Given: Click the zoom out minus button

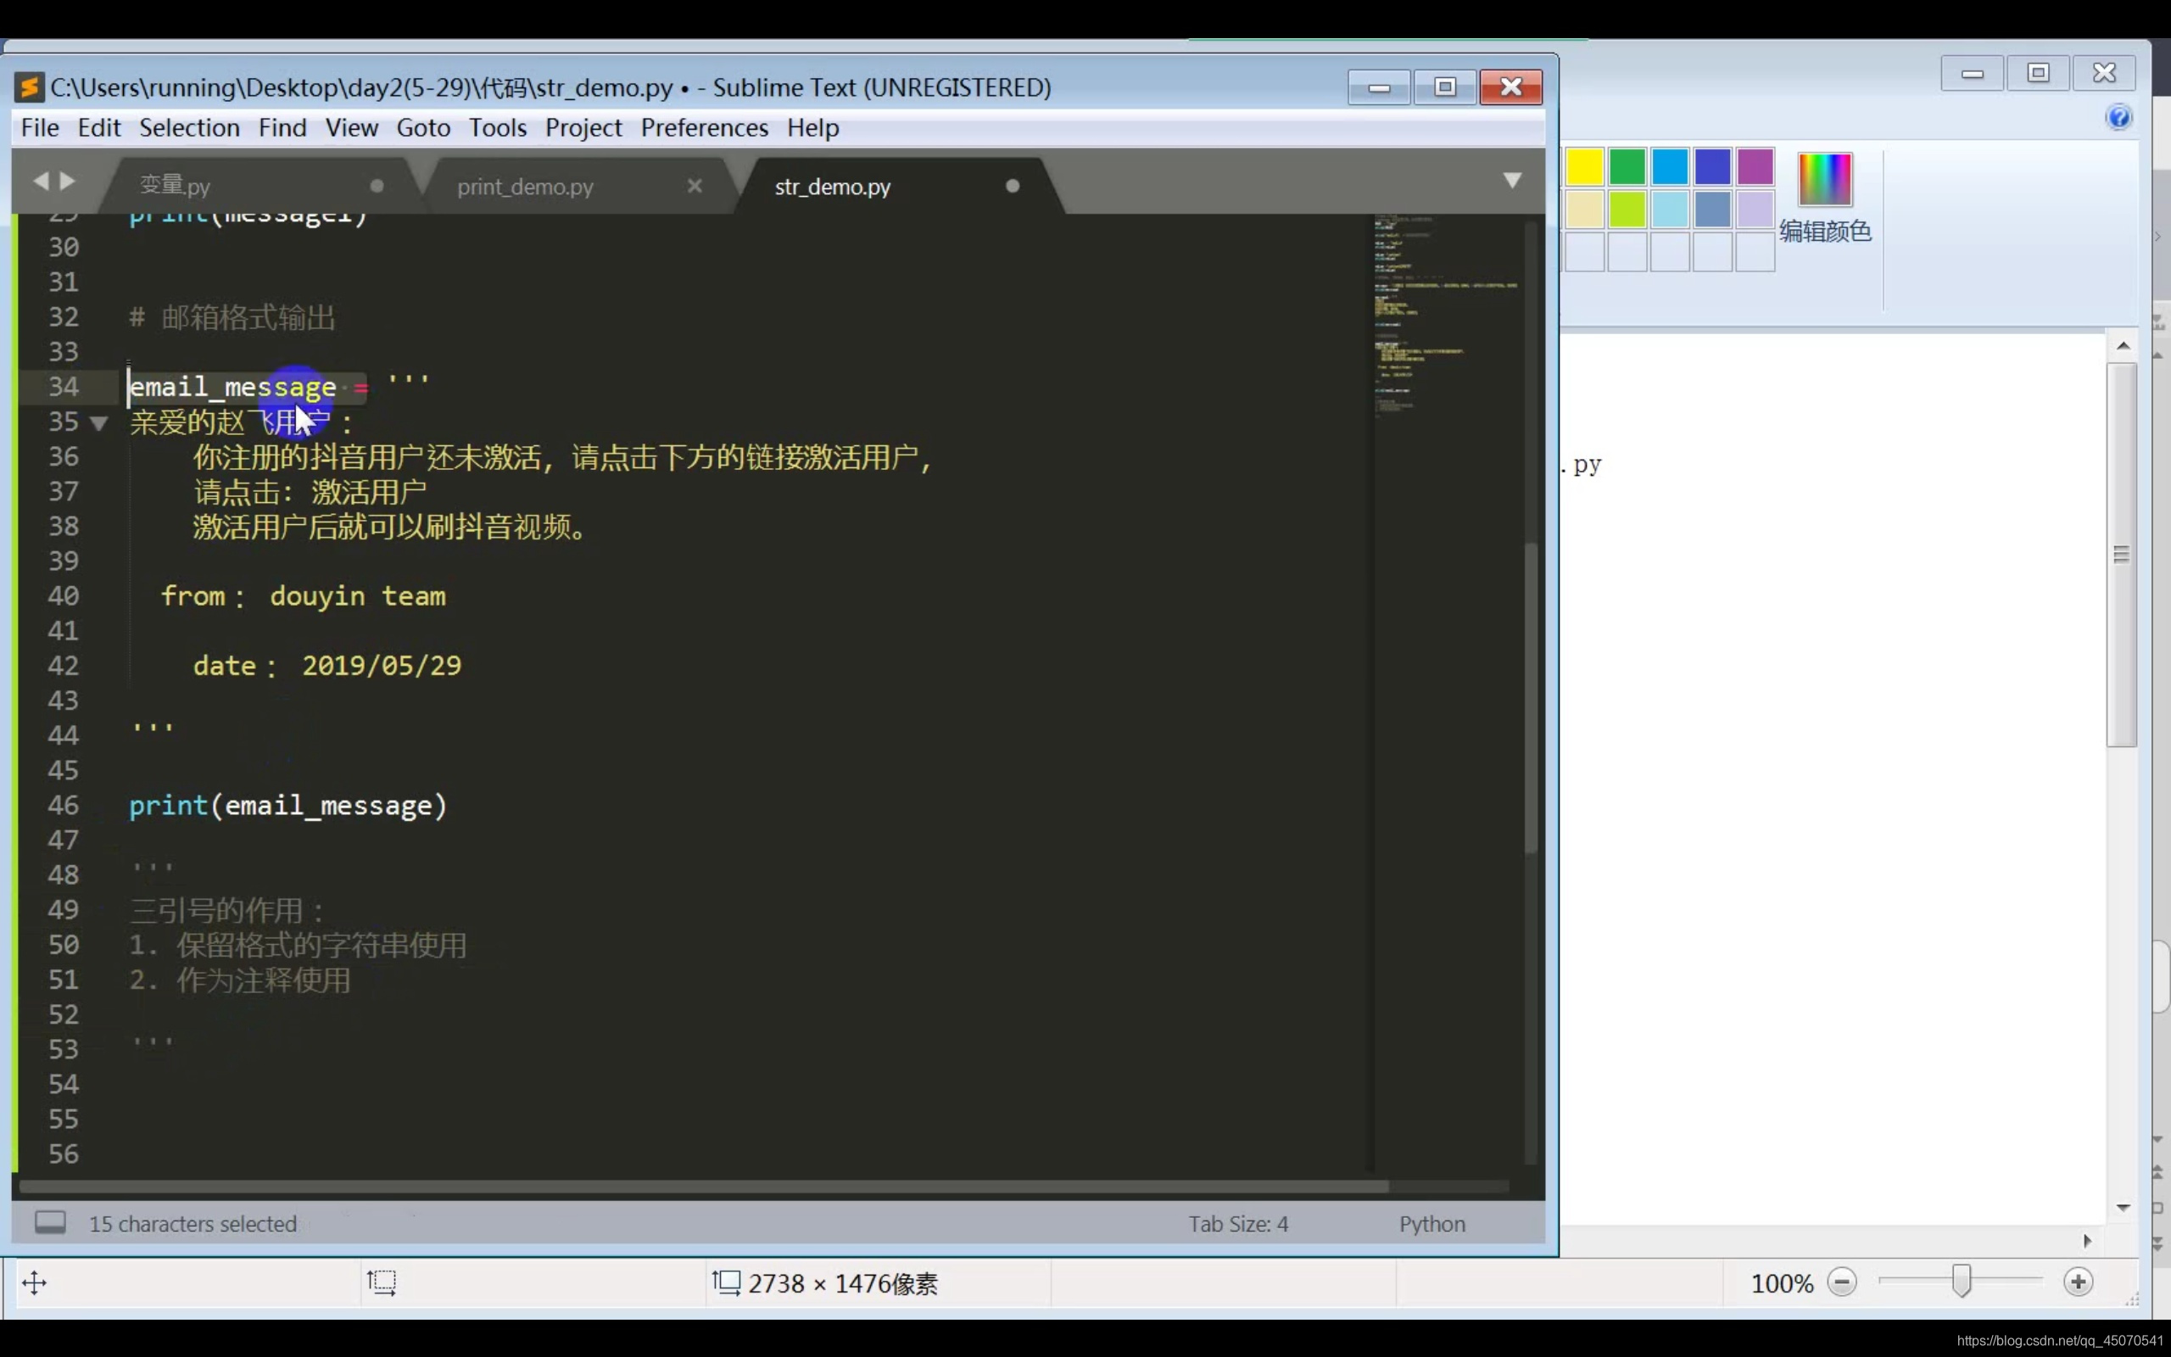Looking at the screenshot, I should click(x=1842, y=1282).
